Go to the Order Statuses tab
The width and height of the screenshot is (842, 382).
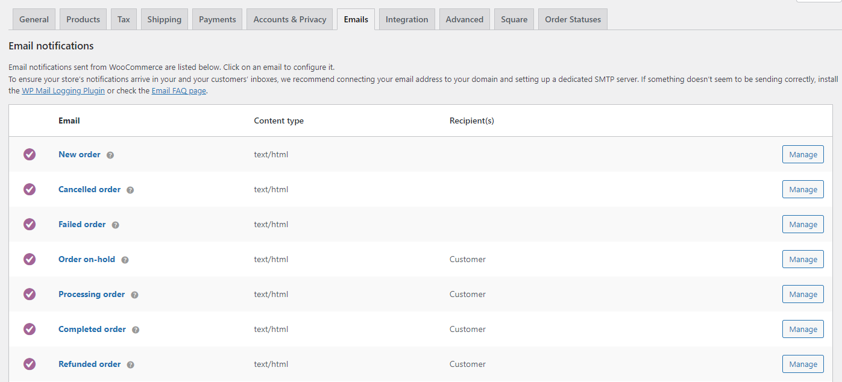(x=573, y=19)
